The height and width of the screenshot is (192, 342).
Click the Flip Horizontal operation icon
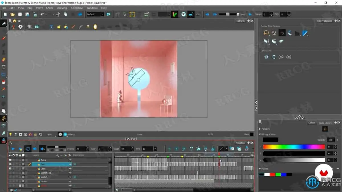tap(266, 57)
